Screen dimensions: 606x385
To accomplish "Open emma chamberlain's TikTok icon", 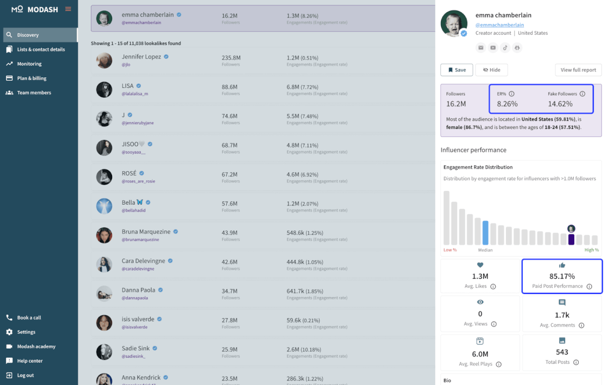I will (x=505, y=47).
